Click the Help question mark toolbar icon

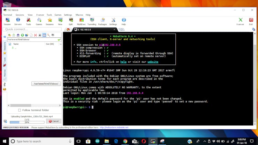coord(124,22)
